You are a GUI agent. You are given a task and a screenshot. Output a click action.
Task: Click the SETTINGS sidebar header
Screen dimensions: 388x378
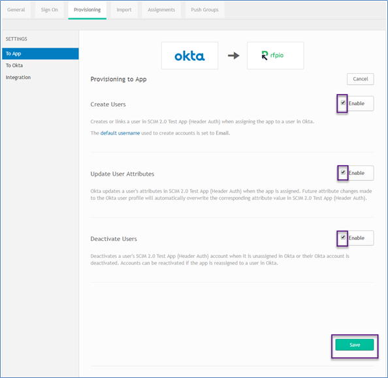pyautogui.click(x=16, y=39)
